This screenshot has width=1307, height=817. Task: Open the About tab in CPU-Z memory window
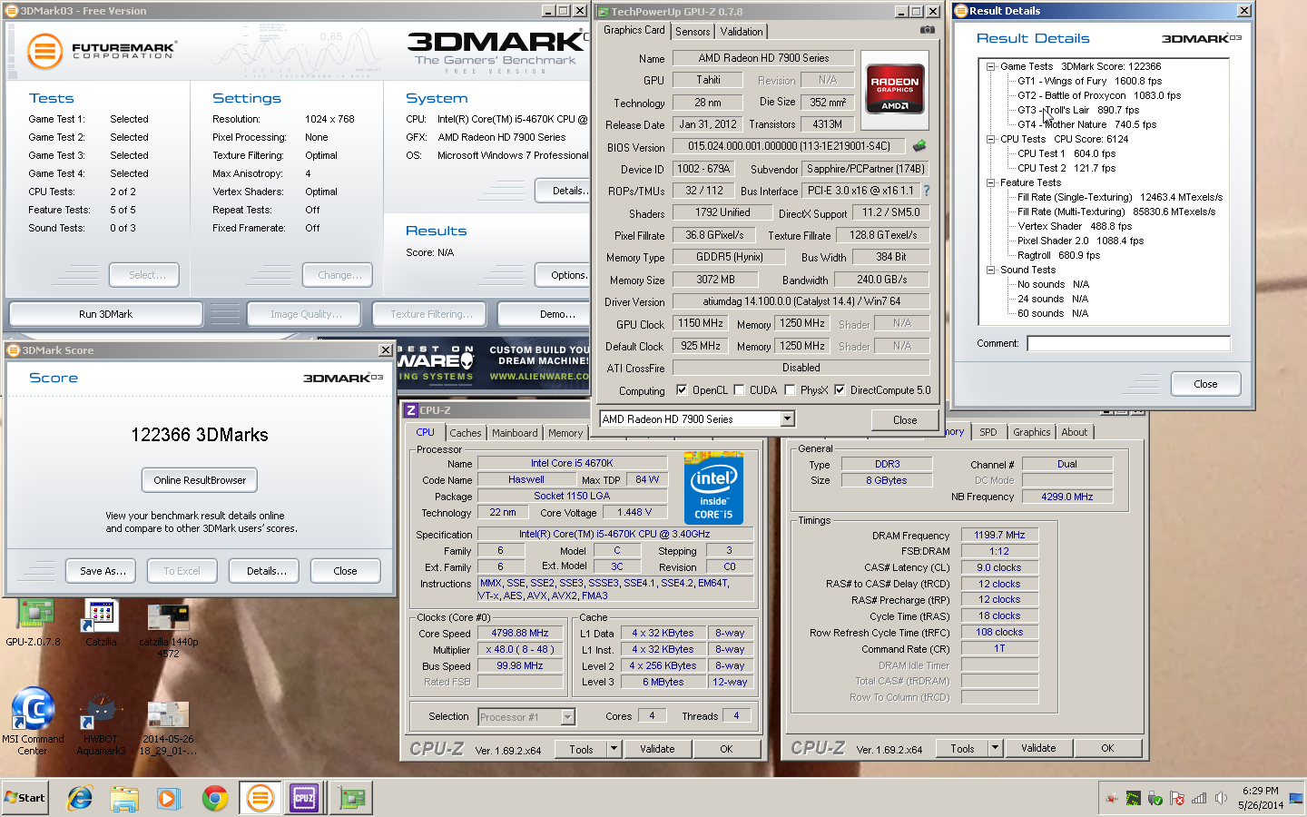point(1075,432)
